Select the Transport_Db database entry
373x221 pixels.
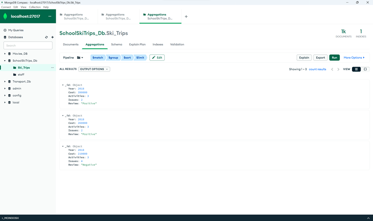click(x=21, y=81)
